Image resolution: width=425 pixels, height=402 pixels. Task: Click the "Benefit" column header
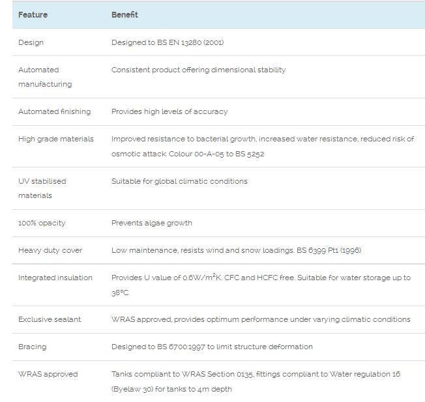pyautogui.click(x=125, y=15)
